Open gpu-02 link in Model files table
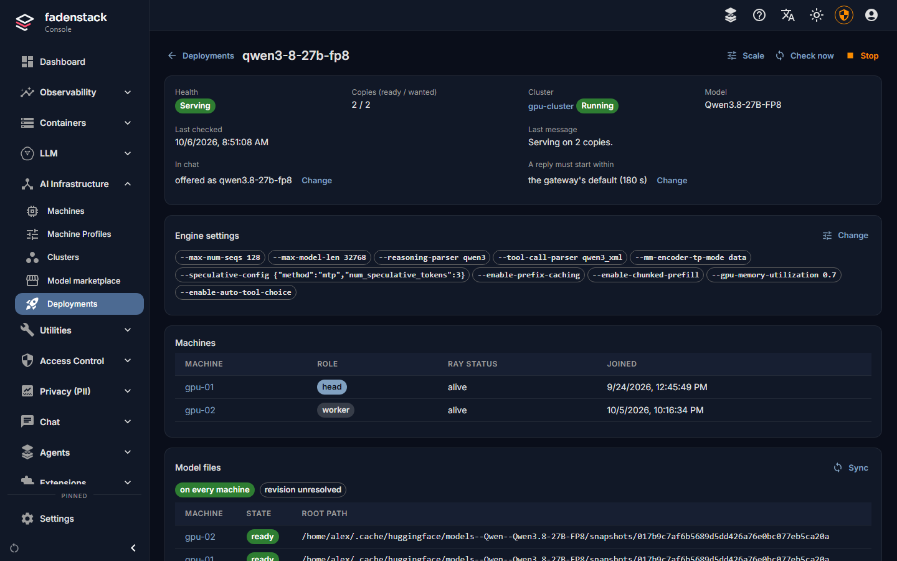The image size is (897, 561). click(200, 537)
